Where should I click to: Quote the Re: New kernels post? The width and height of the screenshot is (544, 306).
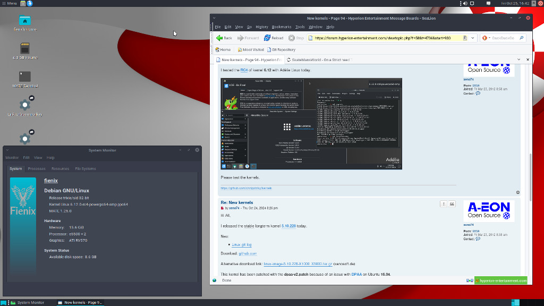click(452, 204)
